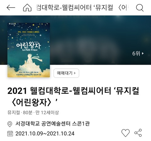Open the home screen via house icon
The width and height of the screenshot is (151, 141).
click(27, 8)
